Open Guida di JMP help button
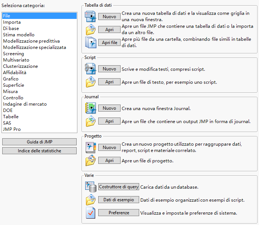 point(39,142)
